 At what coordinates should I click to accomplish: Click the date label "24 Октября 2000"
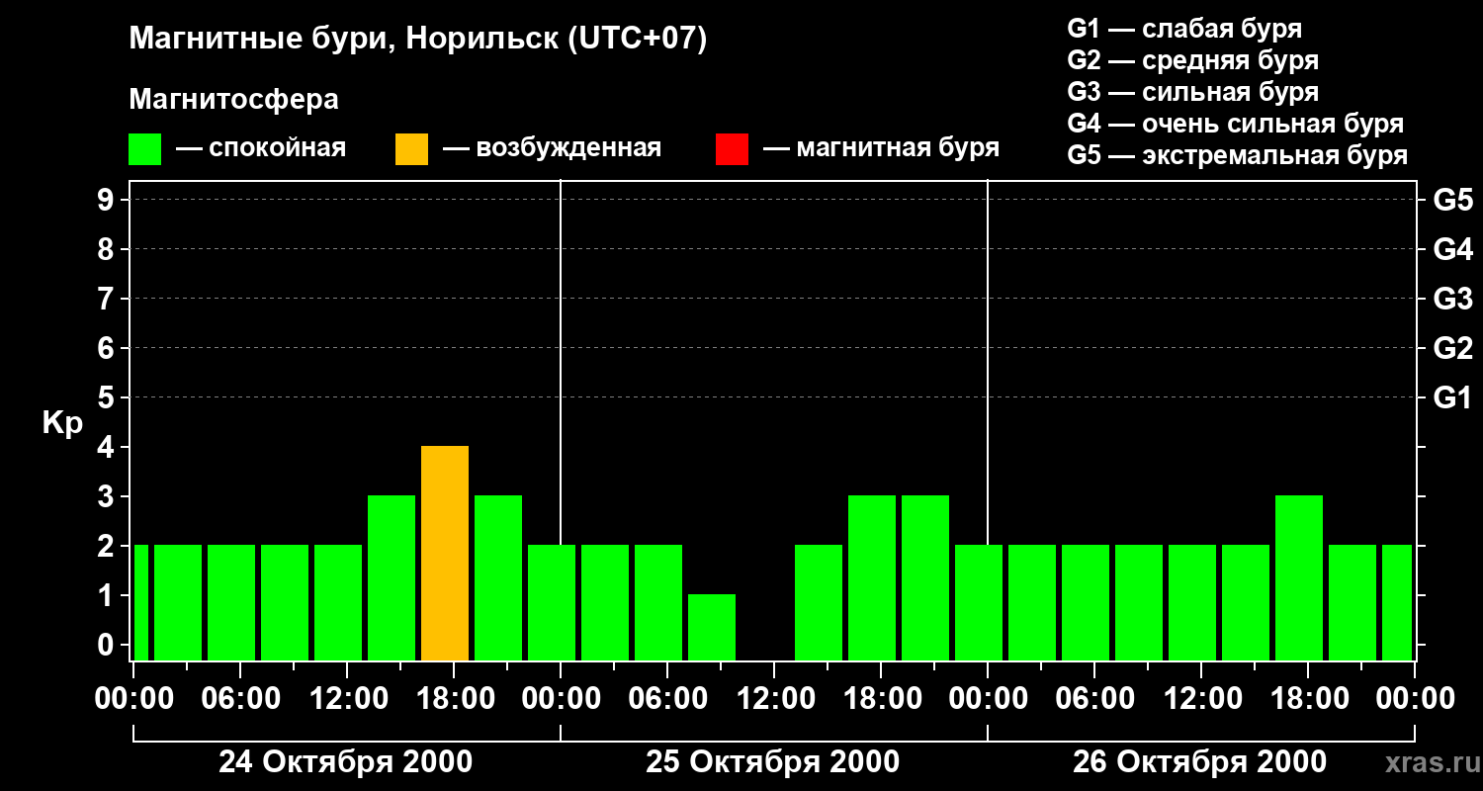tap(345, 762)
